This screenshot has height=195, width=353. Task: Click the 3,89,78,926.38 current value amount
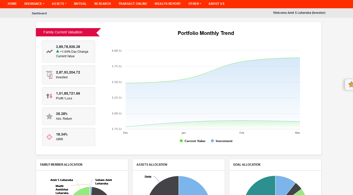(68, 47)
